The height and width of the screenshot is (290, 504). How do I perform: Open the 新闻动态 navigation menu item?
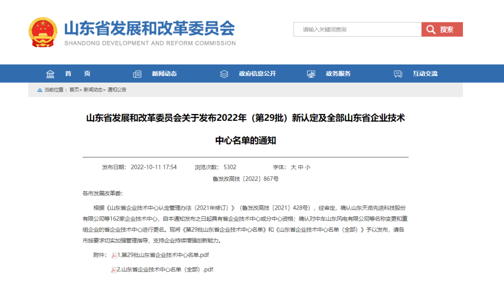[164, 74]
